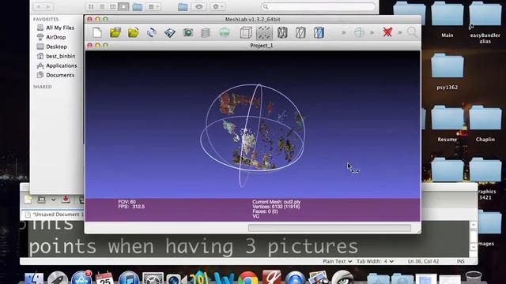The width and height of the screenshot is (506, 284).
Task: Switch to Flat Lines render mode
Action: coord(319,32)
